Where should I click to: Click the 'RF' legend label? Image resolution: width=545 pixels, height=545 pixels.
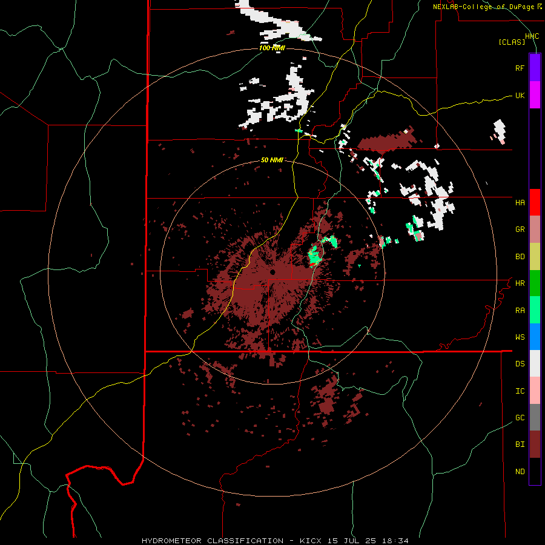click(520, 68)
